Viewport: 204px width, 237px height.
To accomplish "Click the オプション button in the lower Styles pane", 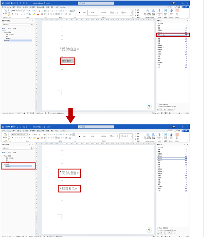I will 171,233.
